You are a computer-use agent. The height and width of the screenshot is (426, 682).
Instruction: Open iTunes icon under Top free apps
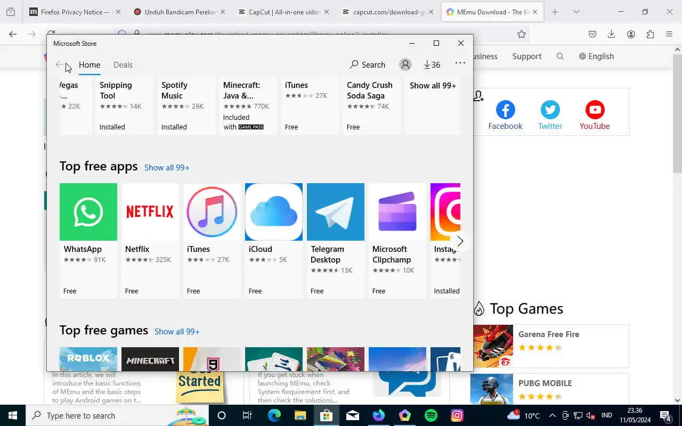212,212
